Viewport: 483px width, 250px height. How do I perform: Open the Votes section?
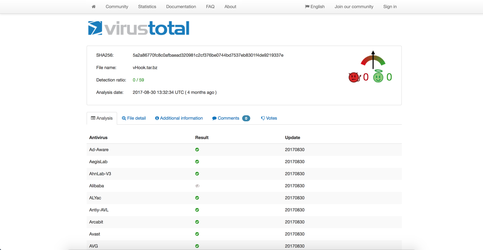pyautogui.click(x=269, y=118)
